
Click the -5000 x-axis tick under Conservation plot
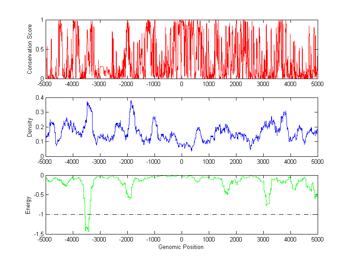(x=46, y=84)
